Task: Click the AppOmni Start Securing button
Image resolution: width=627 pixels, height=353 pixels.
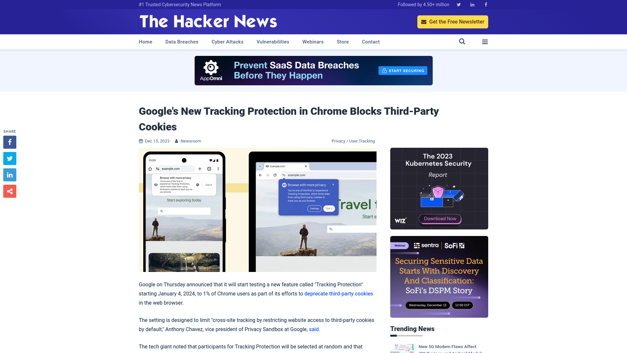Action: pos(402,70)
